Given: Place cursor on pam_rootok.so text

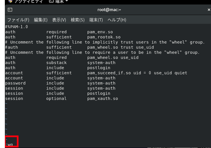Looking at the screenshot, I should point(104,37).
